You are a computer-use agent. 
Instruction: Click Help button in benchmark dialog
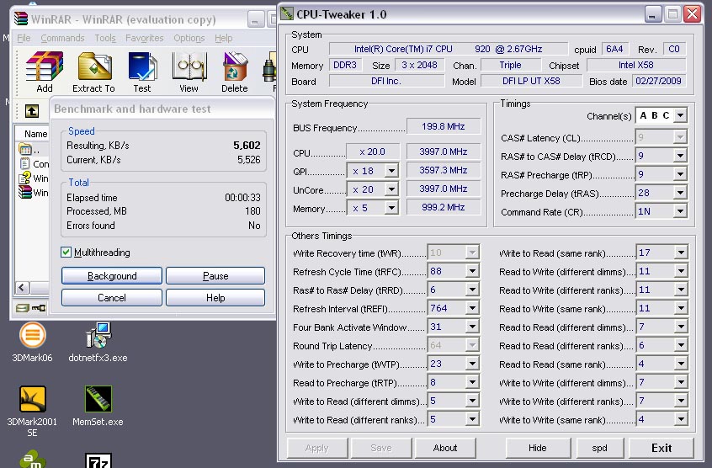tap(215, 298)
